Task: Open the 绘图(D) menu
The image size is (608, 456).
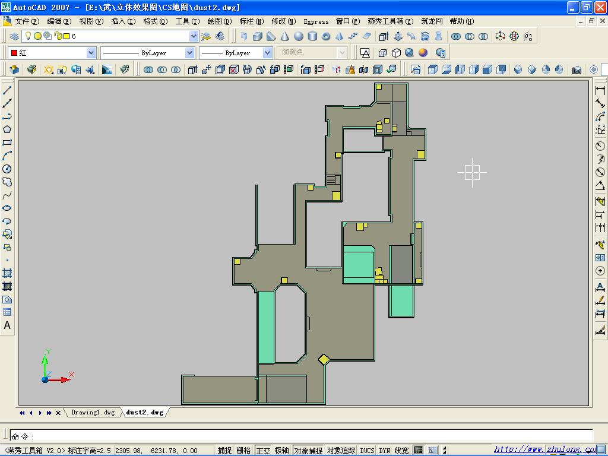Action: point(220,21)
